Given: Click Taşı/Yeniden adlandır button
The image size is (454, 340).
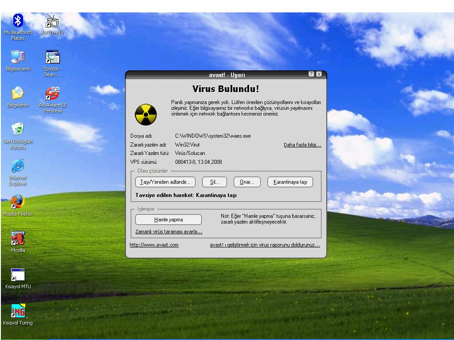Looking at the screenshot, I should click(165, 182).
